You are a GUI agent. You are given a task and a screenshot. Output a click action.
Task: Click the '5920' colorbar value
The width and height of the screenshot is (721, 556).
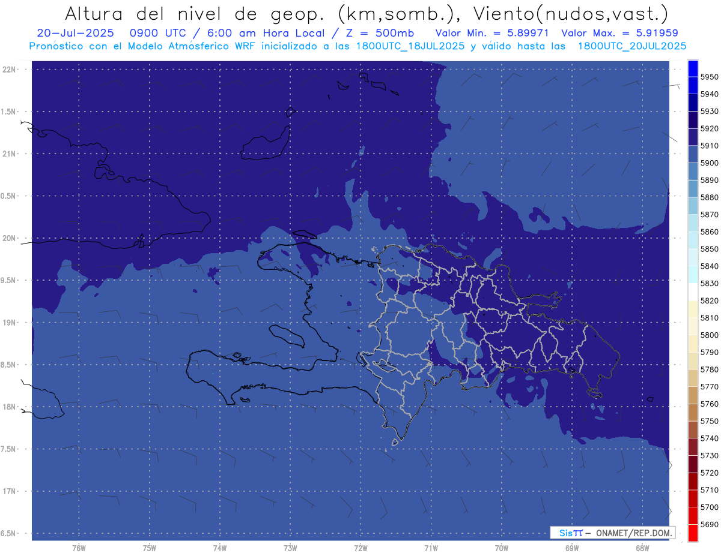click(x=710, y=128)
